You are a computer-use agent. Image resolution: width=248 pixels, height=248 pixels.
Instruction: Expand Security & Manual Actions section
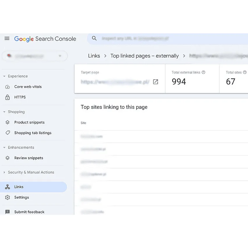coord(4,172)
